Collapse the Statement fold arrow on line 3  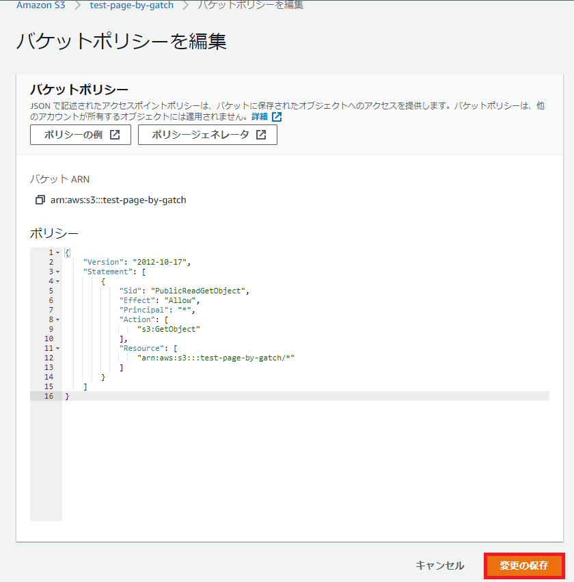(58, 272)
